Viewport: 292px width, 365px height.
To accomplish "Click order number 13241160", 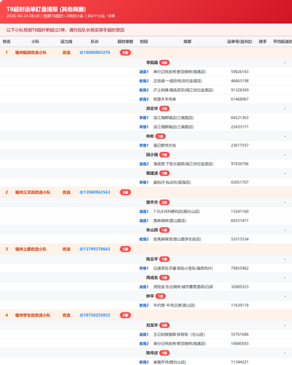I will tap(240, 212).
